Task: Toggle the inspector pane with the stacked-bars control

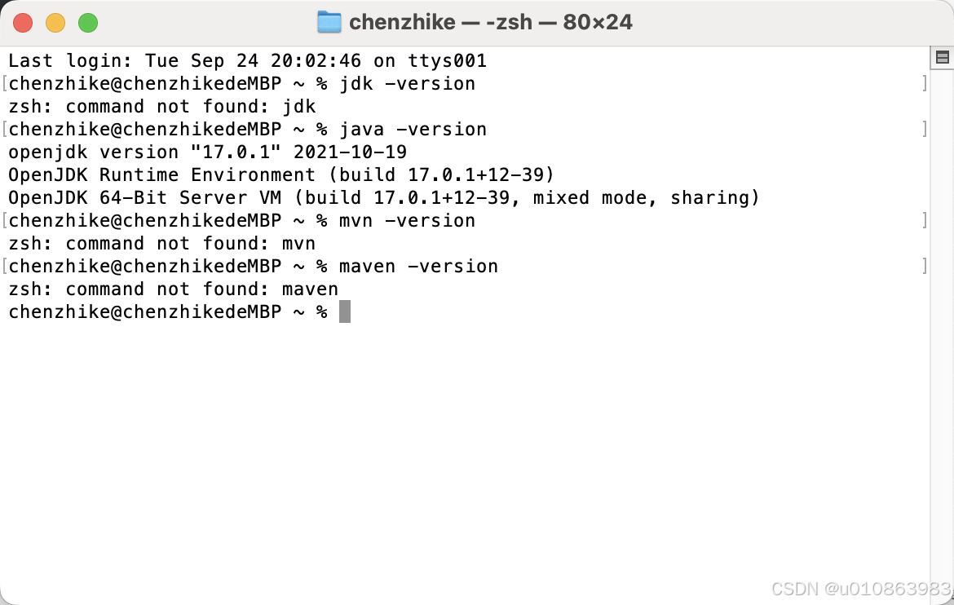Action: click(943, 58)
